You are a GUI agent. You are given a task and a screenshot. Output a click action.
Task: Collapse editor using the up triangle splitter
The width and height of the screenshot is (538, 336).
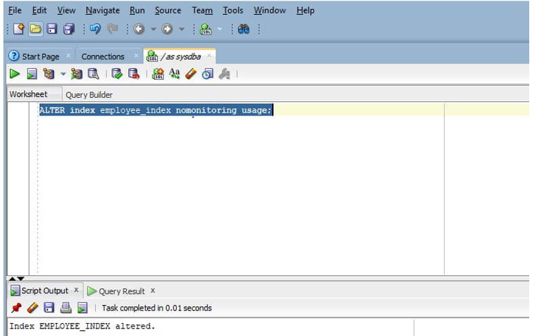[x=12, y=279]
